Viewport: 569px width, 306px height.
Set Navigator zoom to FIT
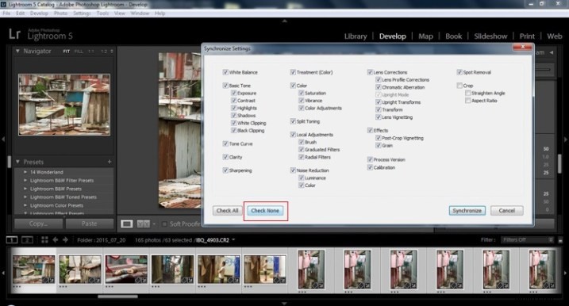(66, 51)
